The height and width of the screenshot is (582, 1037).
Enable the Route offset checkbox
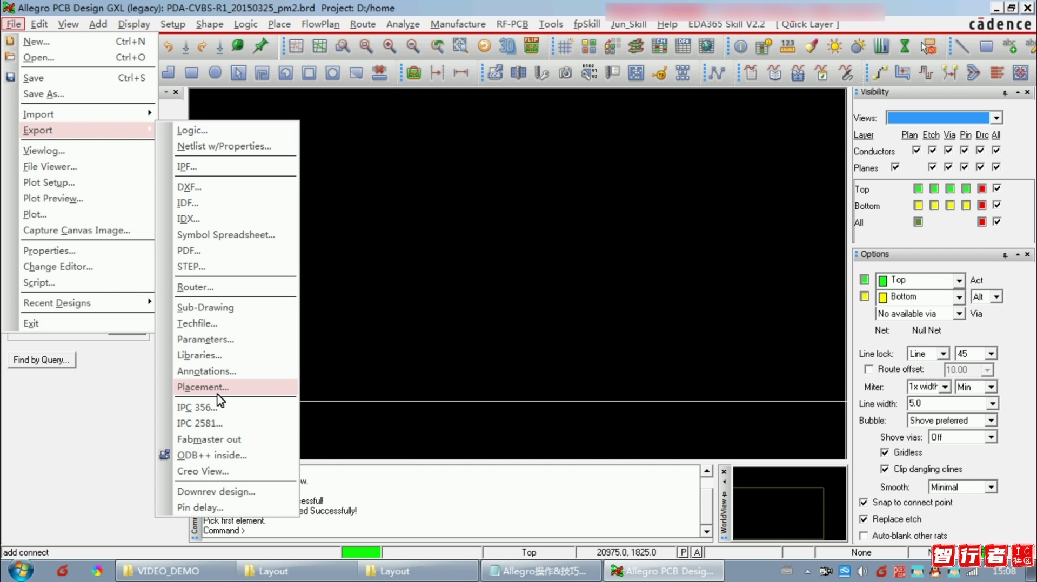(x=868, y=369)
